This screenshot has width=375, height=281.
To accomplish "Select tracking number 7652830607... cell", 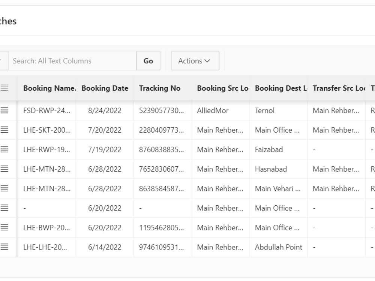I will click(163, 169).
